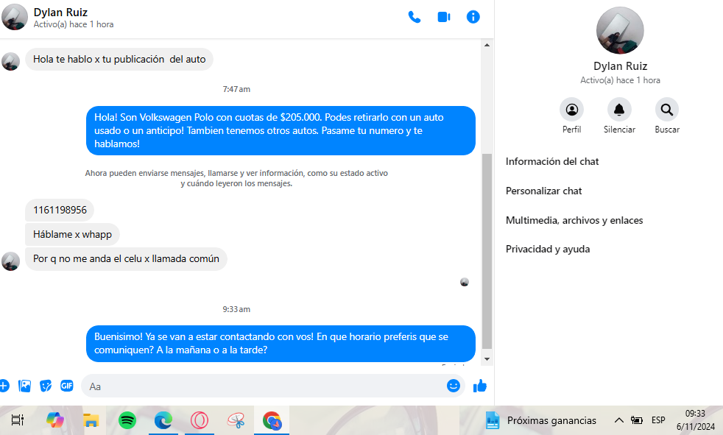
Task: Start a video call in the chat header
Action: (x=443, y=17)
